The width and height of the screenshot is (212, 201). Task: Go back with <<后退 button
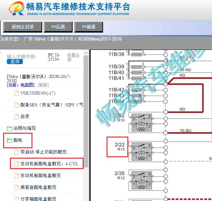click(x=58, y=27)
